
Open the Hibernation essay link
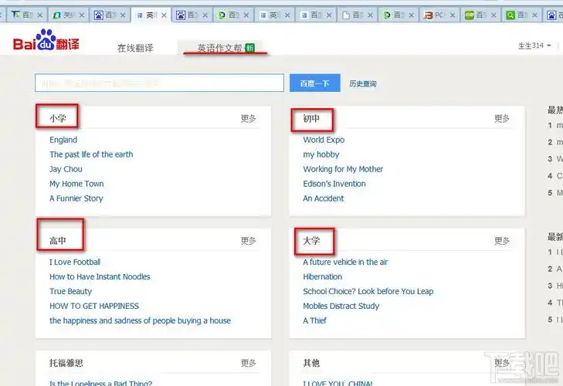(x=322, y=276)
